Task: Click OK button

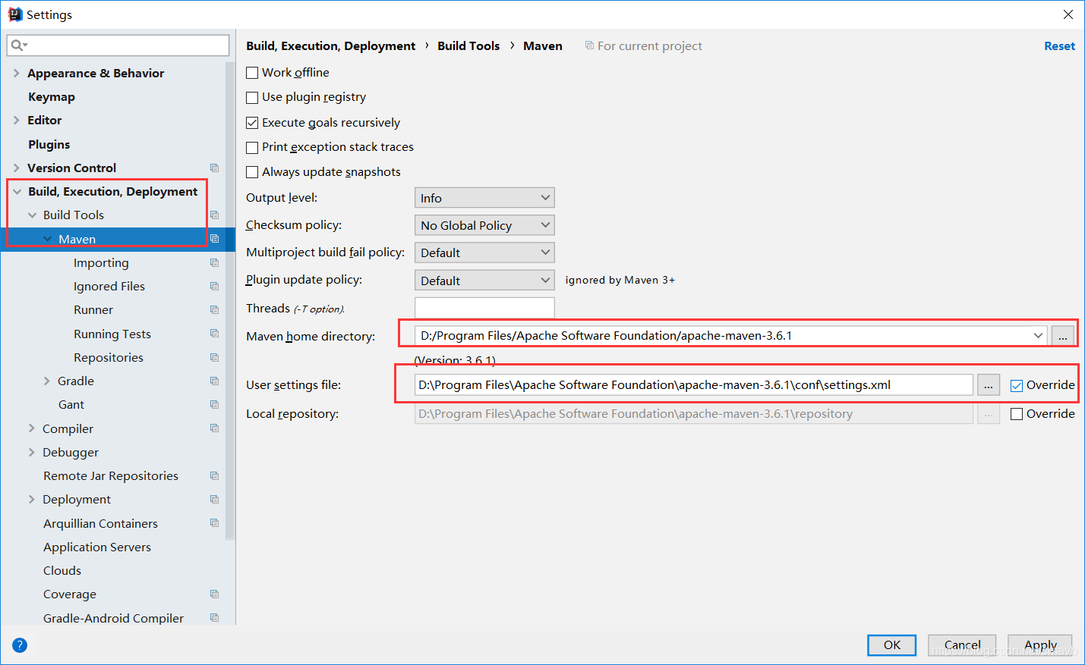Action: (x=892, y=645)
